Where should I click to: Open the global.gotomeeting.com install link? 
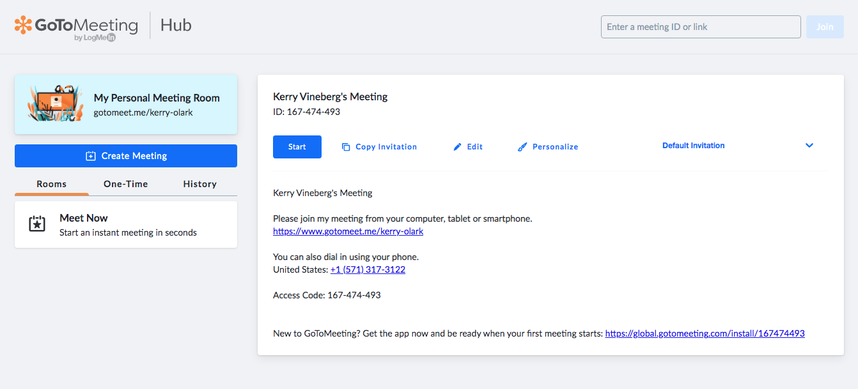click(x=705, y=333)
